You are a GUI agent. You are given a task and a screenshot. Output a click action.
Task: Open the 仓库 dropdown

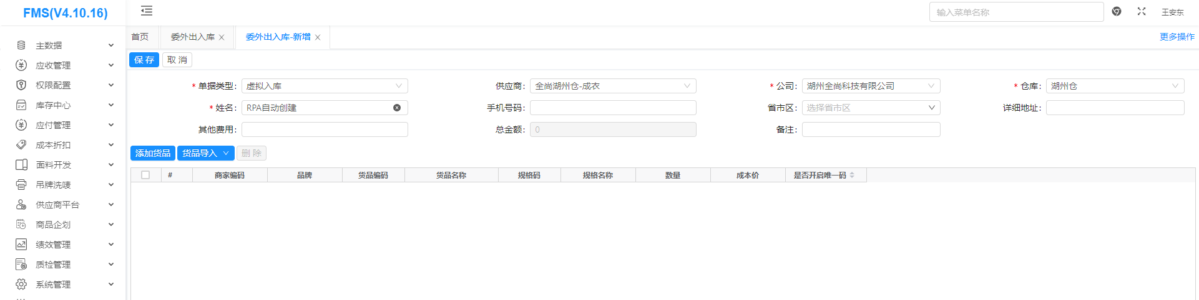point(1115,86)
